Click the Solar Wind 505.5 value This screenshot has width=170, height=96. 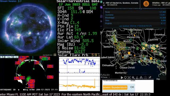[x=88, y=41]
